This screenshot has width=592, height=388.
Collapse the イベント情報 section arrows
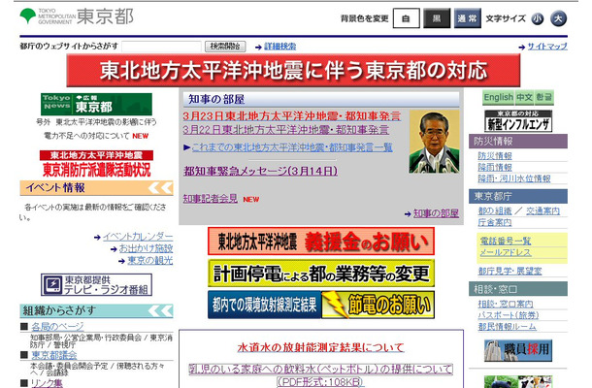[160, 187]
